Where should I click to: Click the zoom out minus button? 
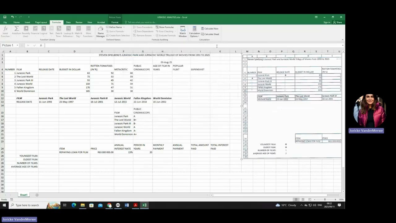314,199
